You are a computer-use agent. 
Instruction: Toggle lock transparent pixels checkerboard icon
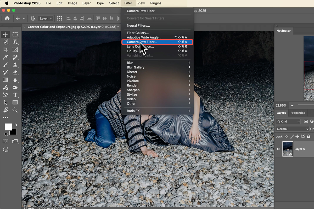[287, 136]
